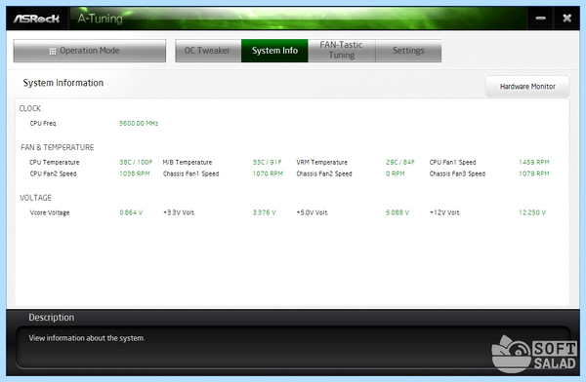This screenshot has height=382, width=586.
Task: Click the 'View information about the system.' description text
Action: pyautogui.click(x=87, y=338)
